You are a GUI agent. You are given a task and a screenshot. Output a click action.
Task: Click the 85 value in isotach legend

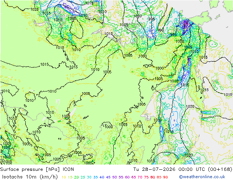[x=159, y=177]
